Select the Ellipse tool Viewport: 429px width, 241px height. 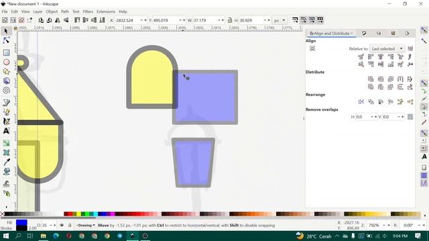coord(6,62)
